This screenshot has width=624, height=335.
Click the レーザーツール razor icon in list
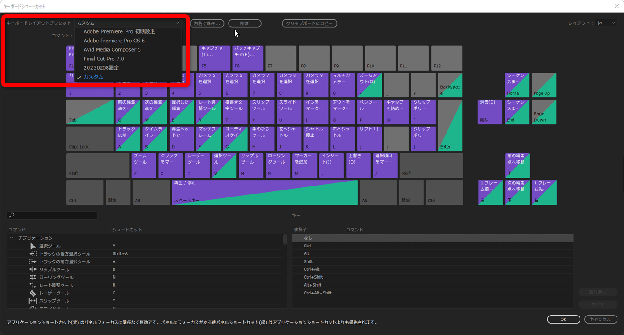click(33, 293)
